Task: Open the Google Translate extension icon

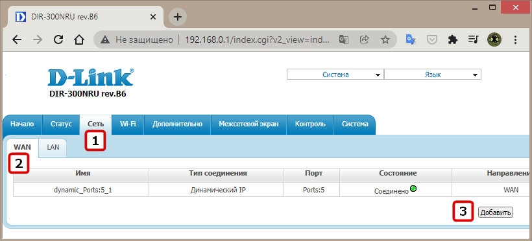Action: coord(411,40)
